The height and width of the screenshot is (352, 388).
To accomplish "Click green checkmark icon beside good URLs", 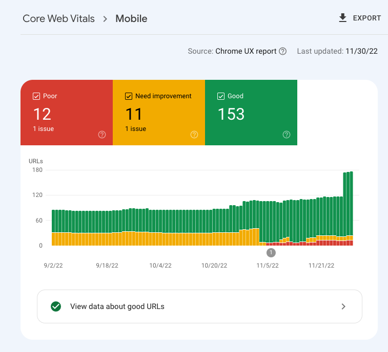I will tap(56, 306).
